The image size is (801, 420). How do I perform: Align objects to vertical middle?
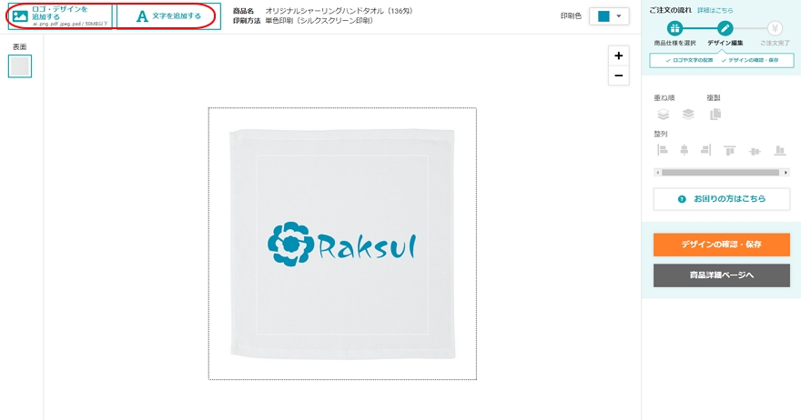point(755,151)
